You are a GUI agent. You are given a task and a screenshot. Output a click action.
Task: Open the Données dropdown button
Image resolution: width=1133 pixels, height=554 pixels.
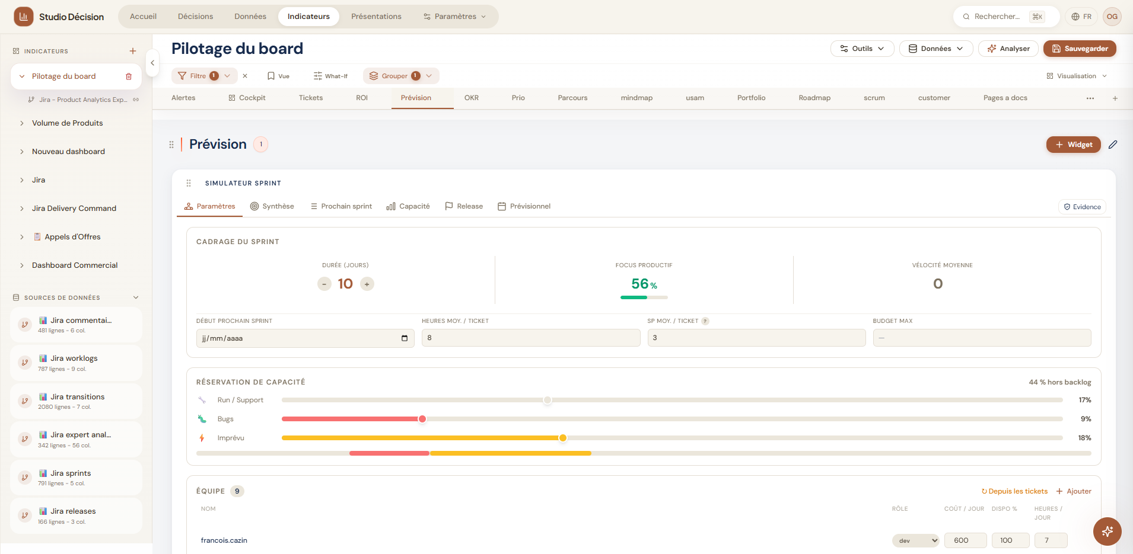[936, 49]
